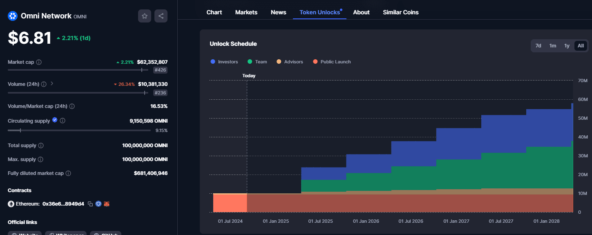The height and width of the screenshot is (235, 592).
Task: Click the Omni Network logo icon
Action: [x=13, y=16]
